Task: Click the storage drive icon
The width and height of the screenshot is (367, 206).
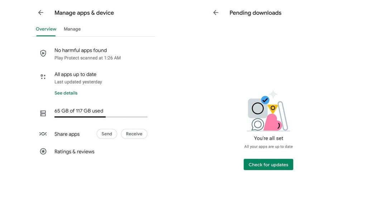Action: (x=43, y=113)
